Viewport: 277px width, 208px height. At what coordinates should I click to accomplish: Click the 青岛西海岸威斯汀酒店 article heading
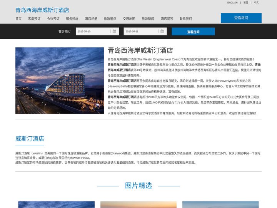click(x=140, y=50)
